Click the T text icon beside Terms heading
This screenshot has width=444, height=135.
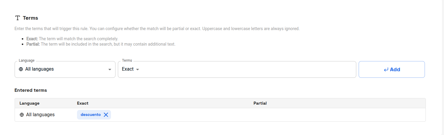[18, 18]
